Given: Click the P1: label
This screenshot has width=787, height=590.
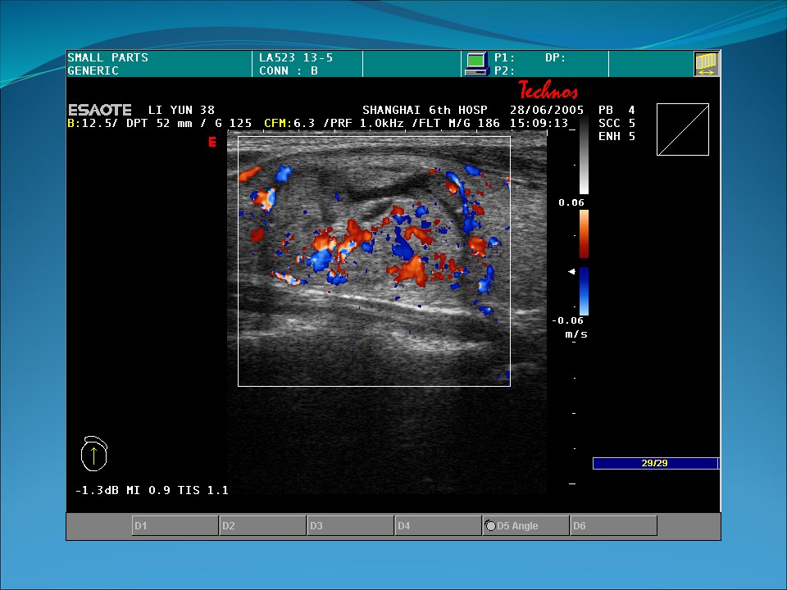Looking at the screenshot, I should [x=504, y=57].
